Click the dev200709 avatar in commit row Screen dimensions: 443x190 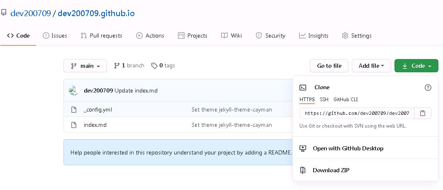[73, 90]
